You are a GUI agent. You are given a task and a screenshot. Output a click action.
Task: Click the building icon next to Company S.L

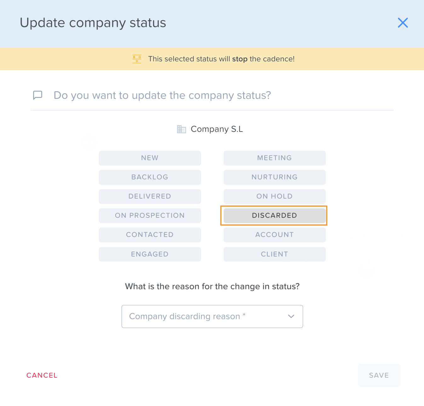181,129
